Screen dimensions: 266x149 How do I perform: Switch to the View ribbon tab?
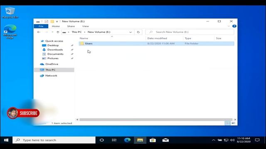click(x=86, y=26)
